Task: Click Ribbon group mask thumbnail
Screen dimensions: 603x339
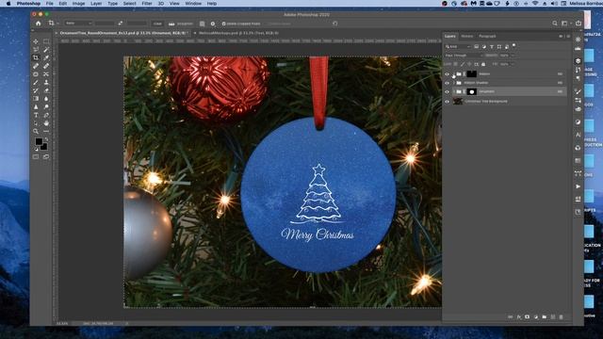Action: click(471, 73)
